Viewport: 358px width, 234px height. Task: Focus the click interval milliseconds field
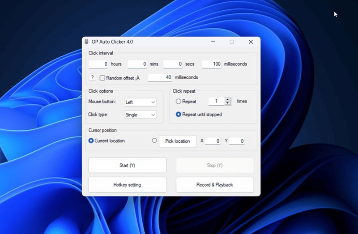(212, 64)
